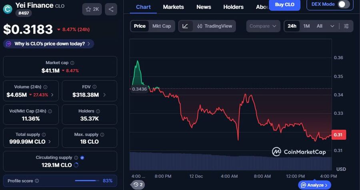Expand more time range options chevron
Image resolution: width=360 pixels, height=190 pixels.
tap(332, 26)
